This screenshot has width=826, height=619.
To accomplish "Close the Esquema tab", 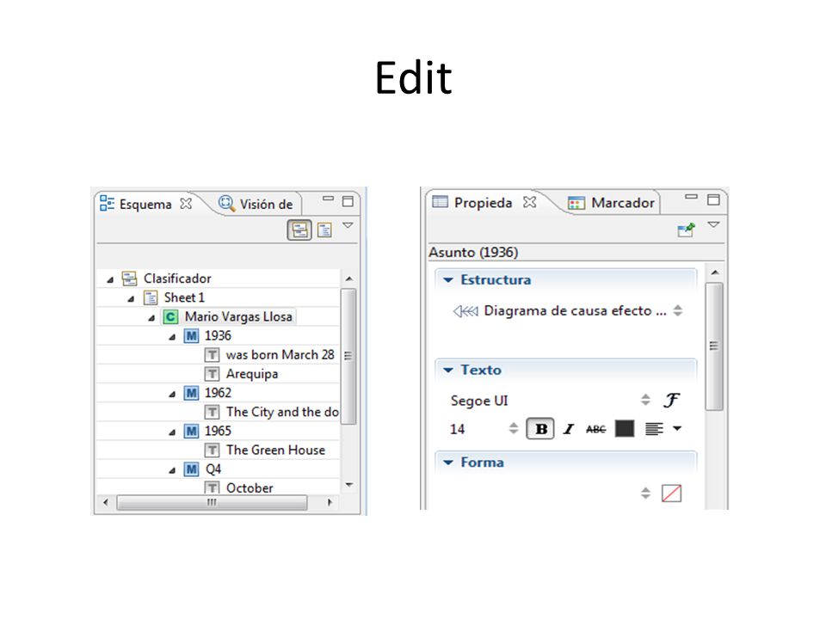I will point(186,204).
